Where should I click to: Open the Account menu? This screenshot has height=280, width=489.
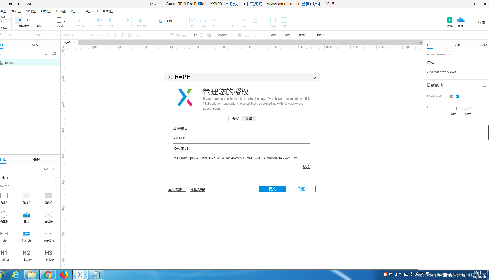point(92,11)
